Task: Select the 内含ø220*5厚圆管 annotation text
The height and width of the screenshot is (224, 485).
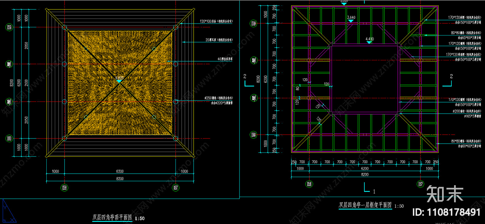Action: pyautogui.click(x=222, y=103)
